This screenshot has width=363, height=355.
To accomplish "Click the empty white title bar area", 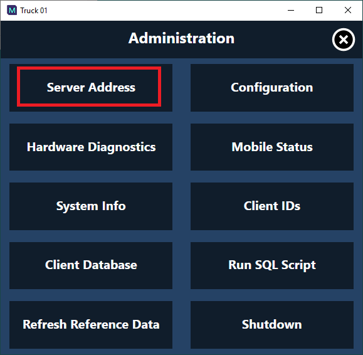I will coord(162,11).
